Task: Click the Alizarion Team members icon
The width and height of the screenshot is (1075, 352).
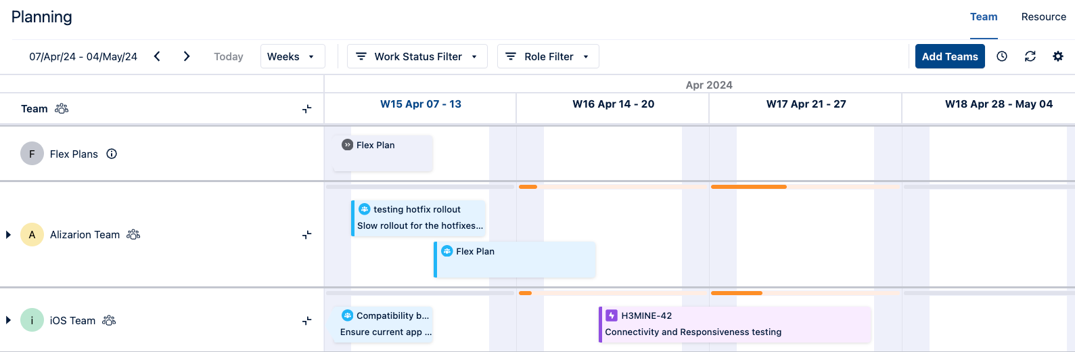Action: (x=133, y=234)
